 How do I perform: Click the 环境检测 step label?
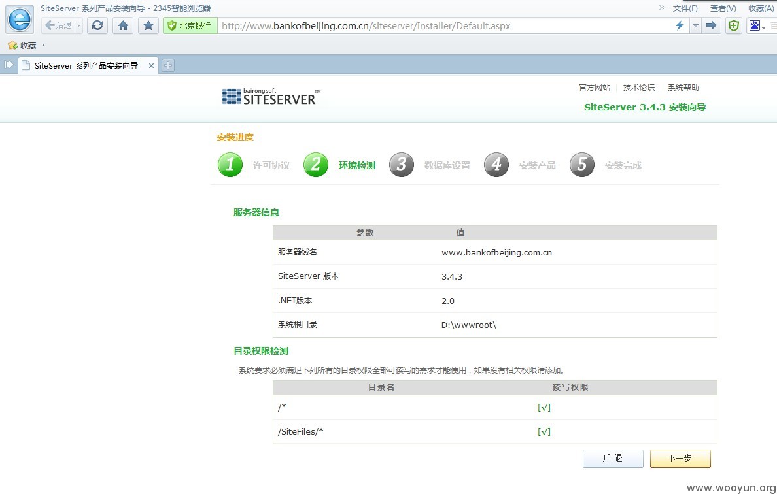[357, 165]
